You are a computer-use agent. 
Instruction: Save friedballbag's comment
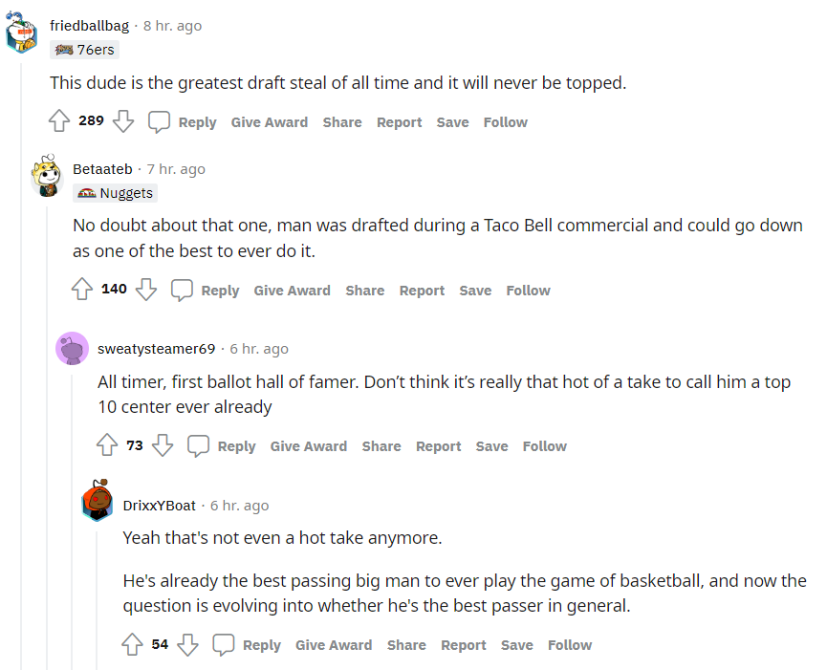tap(452, 122)
